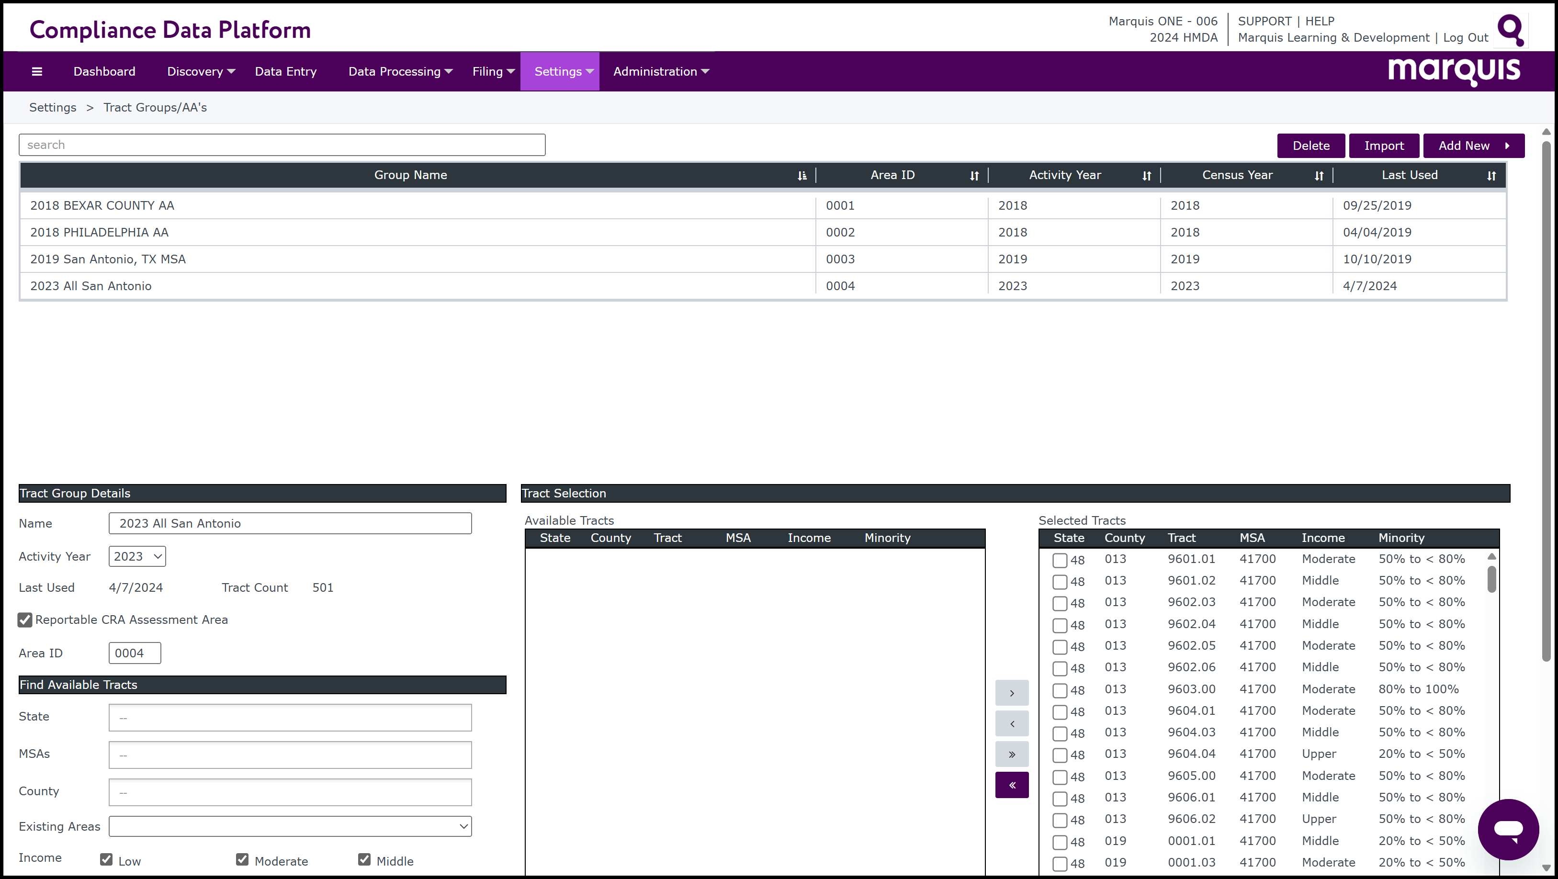The image size is (1558, 879).
Task: Sort by Last Used column icon
Action: coord(1491,175)
